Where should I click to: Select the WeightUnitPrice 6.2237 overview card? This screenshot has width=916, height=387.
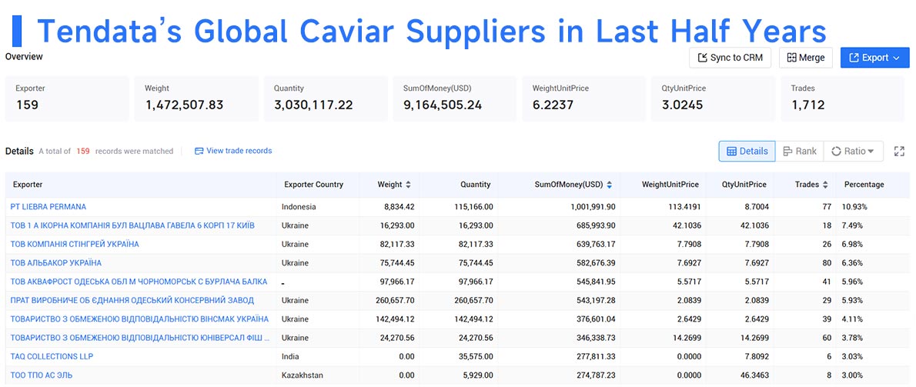click(x=584, y=98)
